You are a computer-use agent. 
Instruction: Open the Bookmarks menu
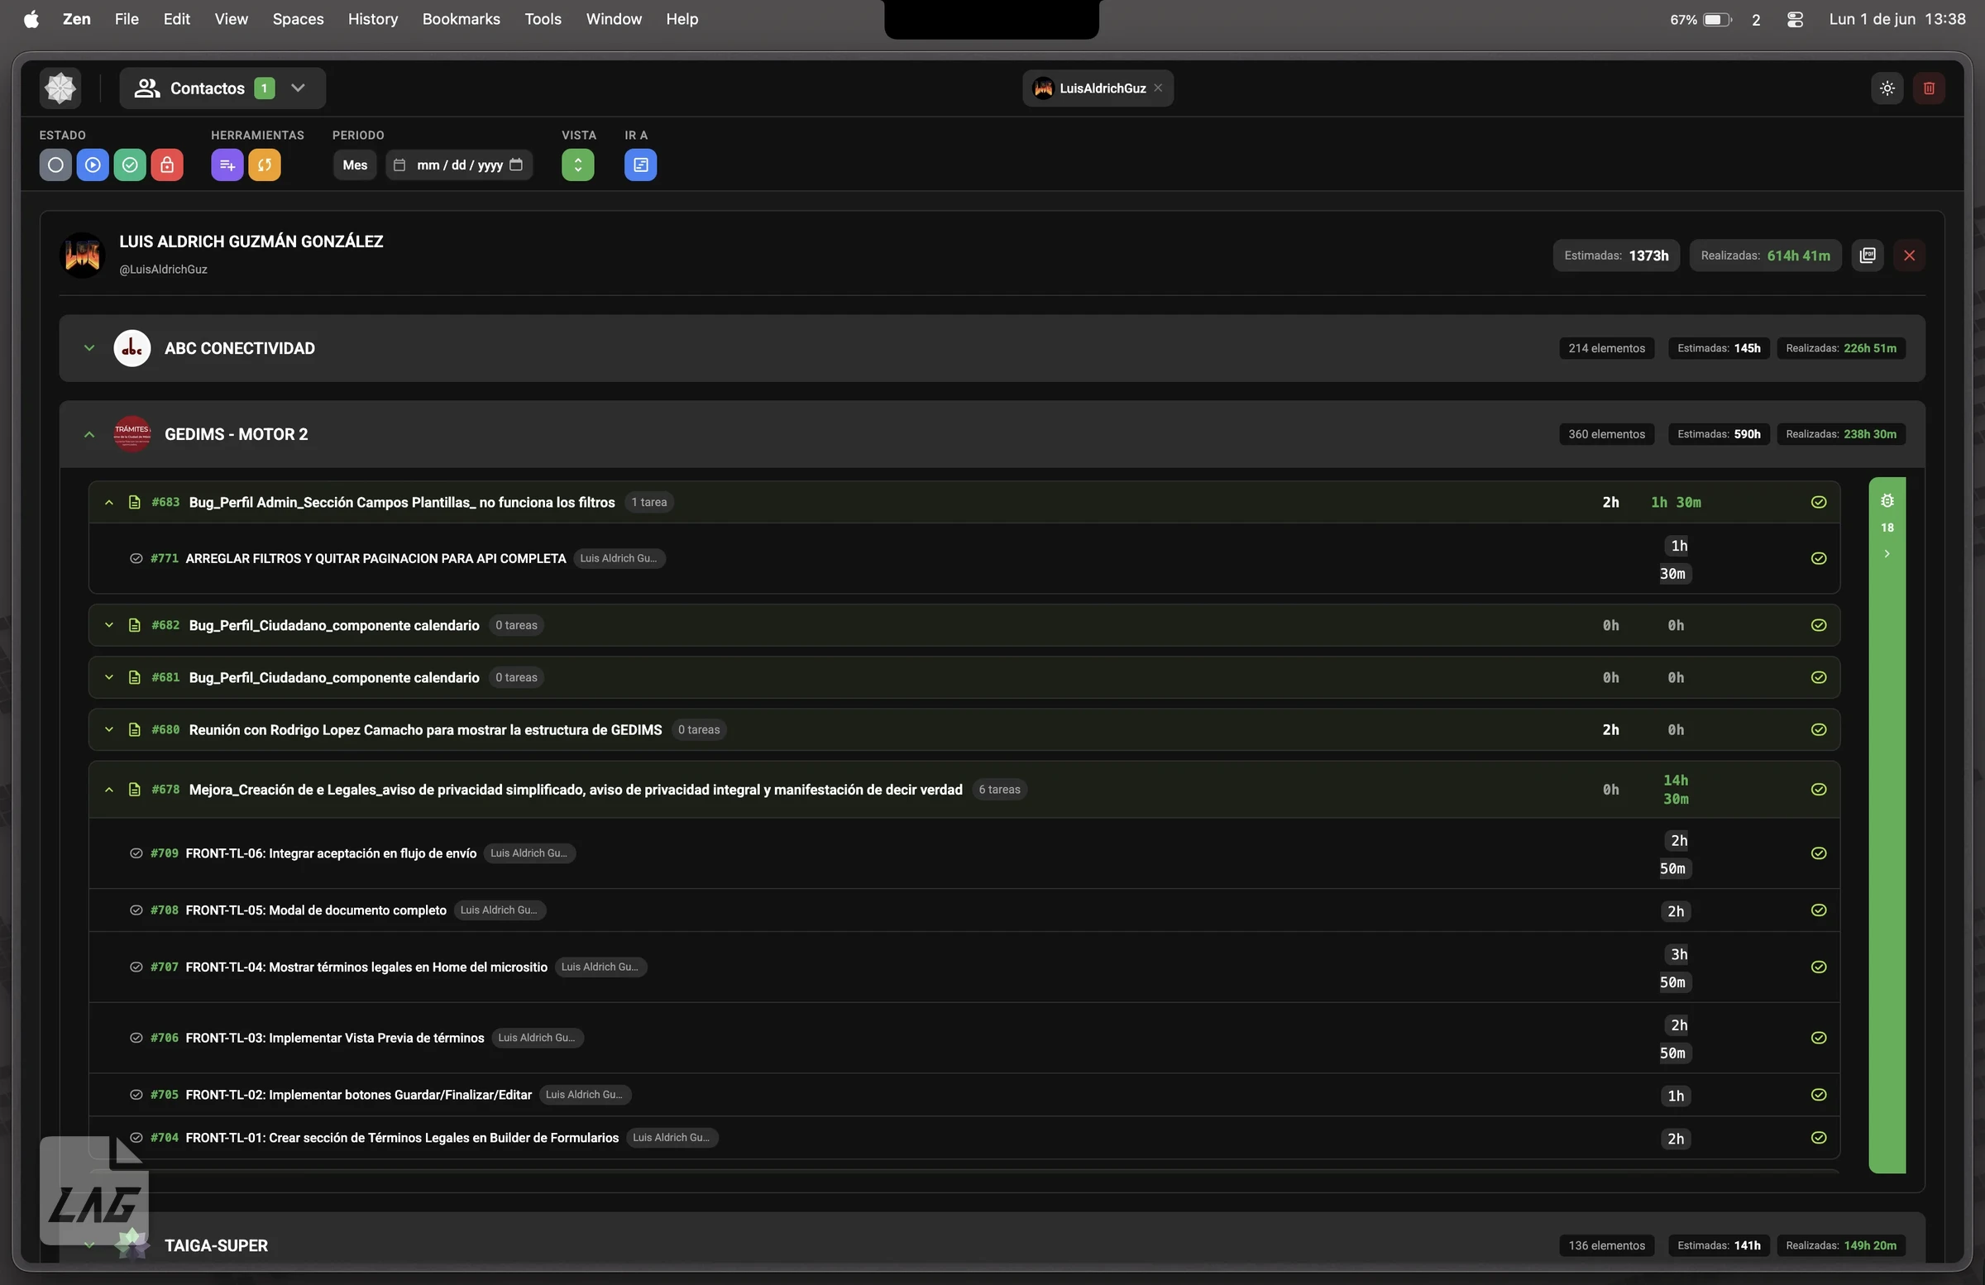click(461, 18)
